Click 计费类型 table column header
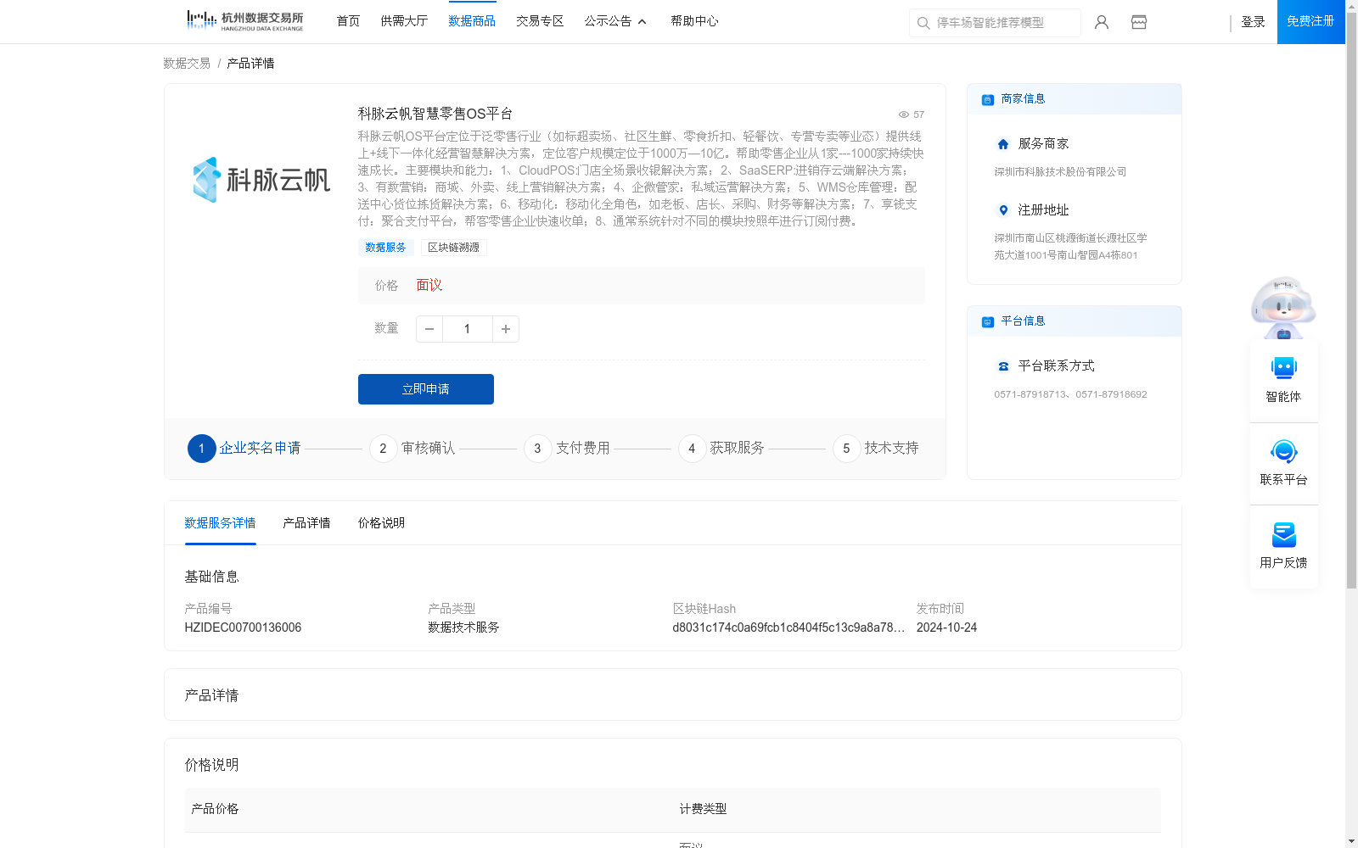 click(x=703, y=809)
